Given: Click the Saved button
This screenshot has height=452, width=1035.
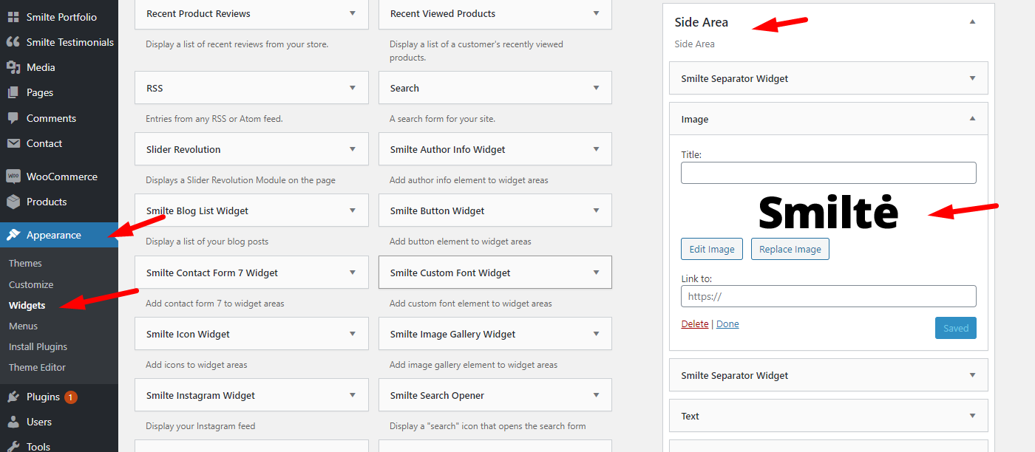Looking at the screenshot, I should pyautogui.click(x=956, y=328).
